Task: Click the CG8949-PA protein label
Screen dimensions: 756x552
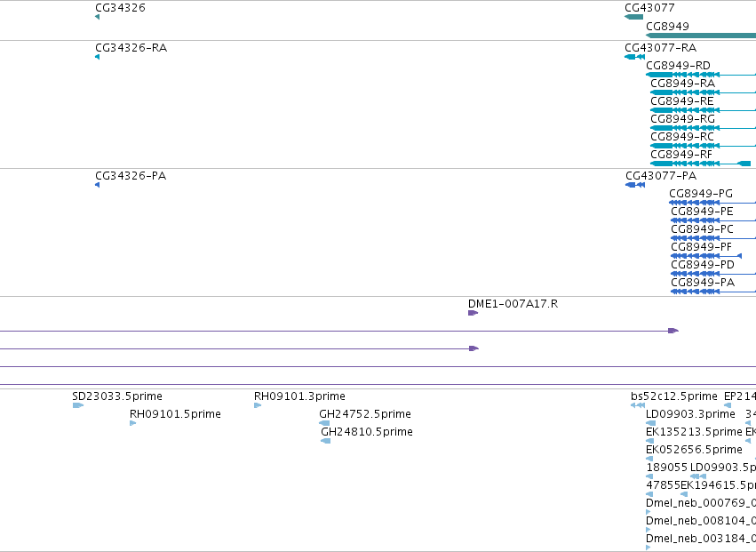Action: point(703,283)
